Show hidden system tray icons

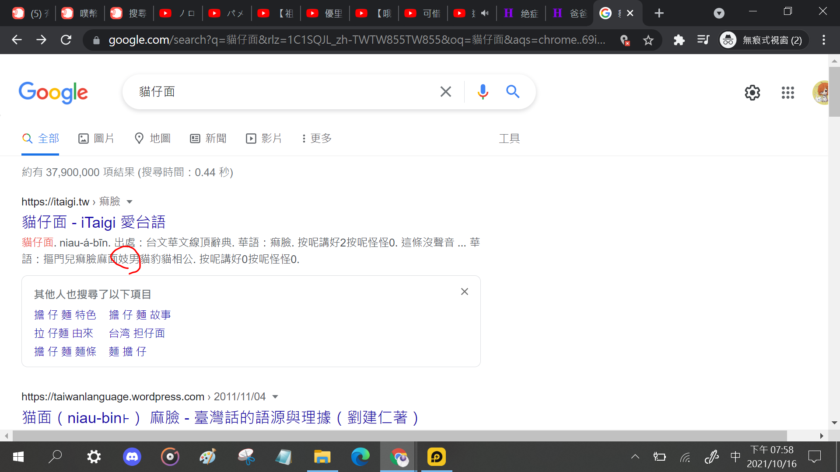tap(635, 457)
